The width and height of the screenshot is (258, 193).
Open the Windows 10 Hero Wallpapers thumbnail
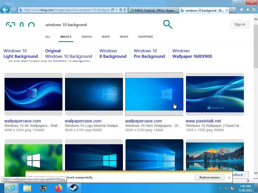154,94
